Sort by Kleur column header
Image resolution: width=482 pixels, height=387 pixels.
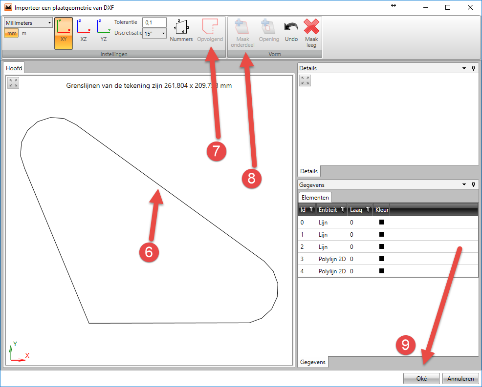pos(382,210)
